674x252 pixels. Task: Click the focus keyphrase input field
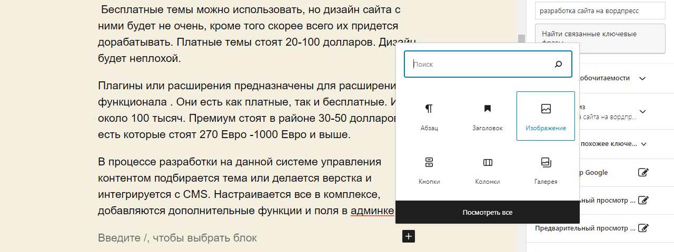pyautogui.click(x=600, y=10)
